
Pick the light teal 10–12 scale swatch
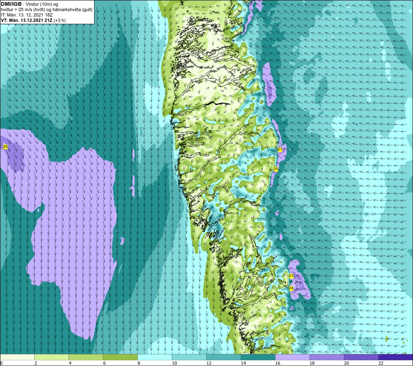tap(189, 357)
